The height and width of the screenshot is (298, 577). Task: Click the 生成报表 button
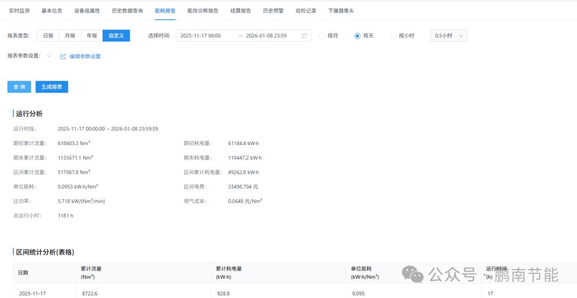(52, 87)
